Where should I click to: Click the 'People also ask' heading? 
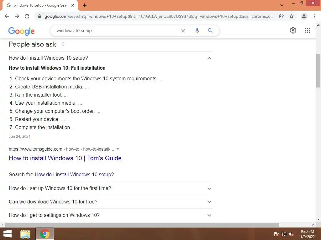point(32,44)
